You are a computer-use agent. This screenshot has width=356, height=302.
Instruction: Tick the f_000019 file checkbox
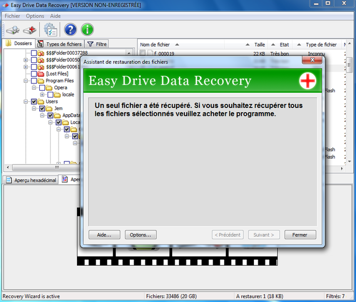pos(142,53)
